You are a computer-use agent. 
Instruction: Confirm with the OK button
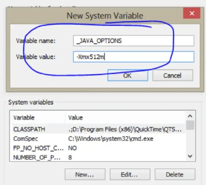point(128,75)
